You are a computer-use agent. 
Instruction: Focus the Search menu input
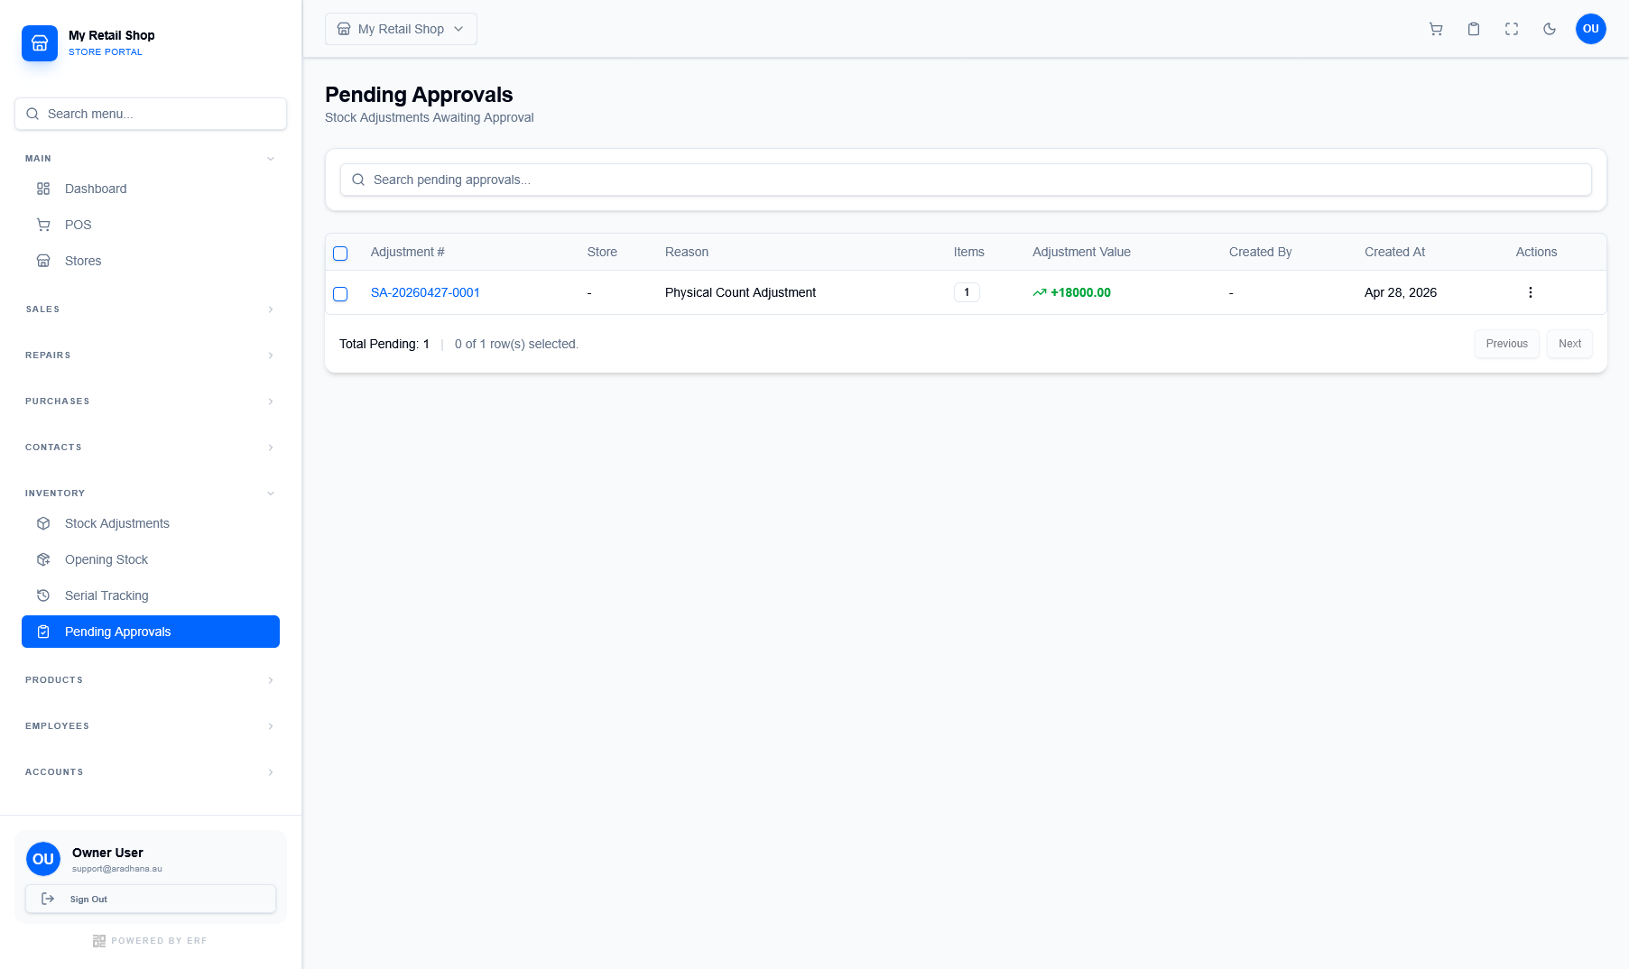[x=151, y=114]
